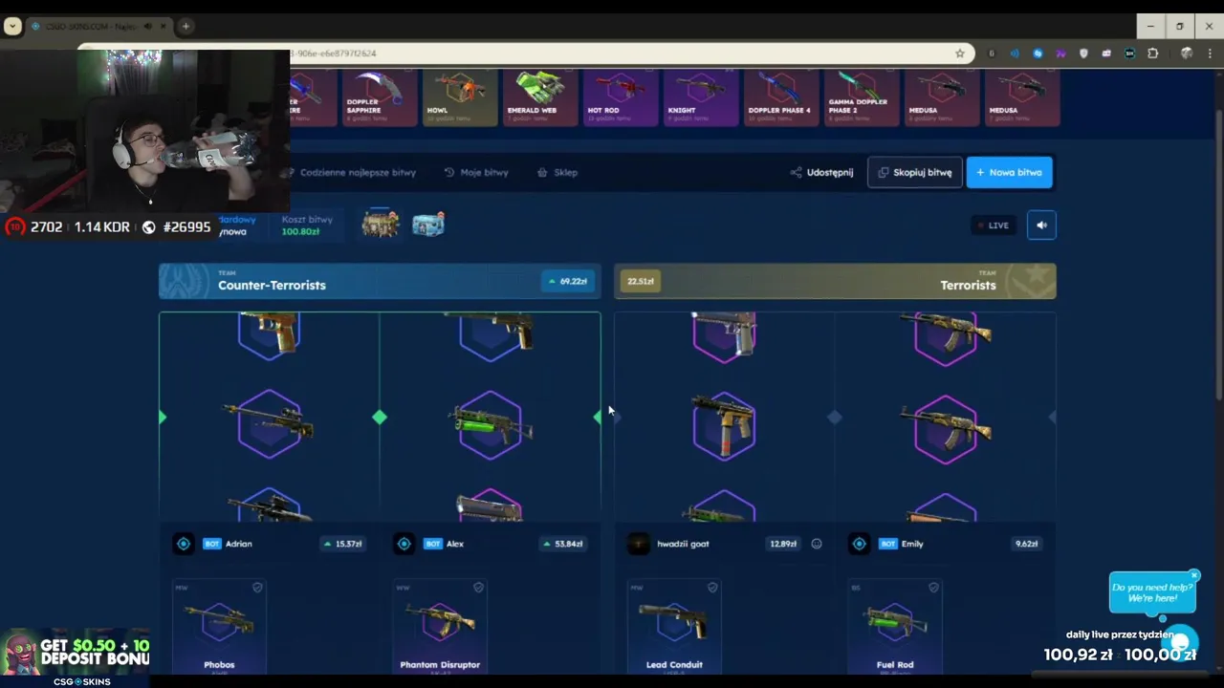Open the live chat widget
The width and height of the screenshot is (1224, 688).
pyautogui.click(x=1181, y=641)
